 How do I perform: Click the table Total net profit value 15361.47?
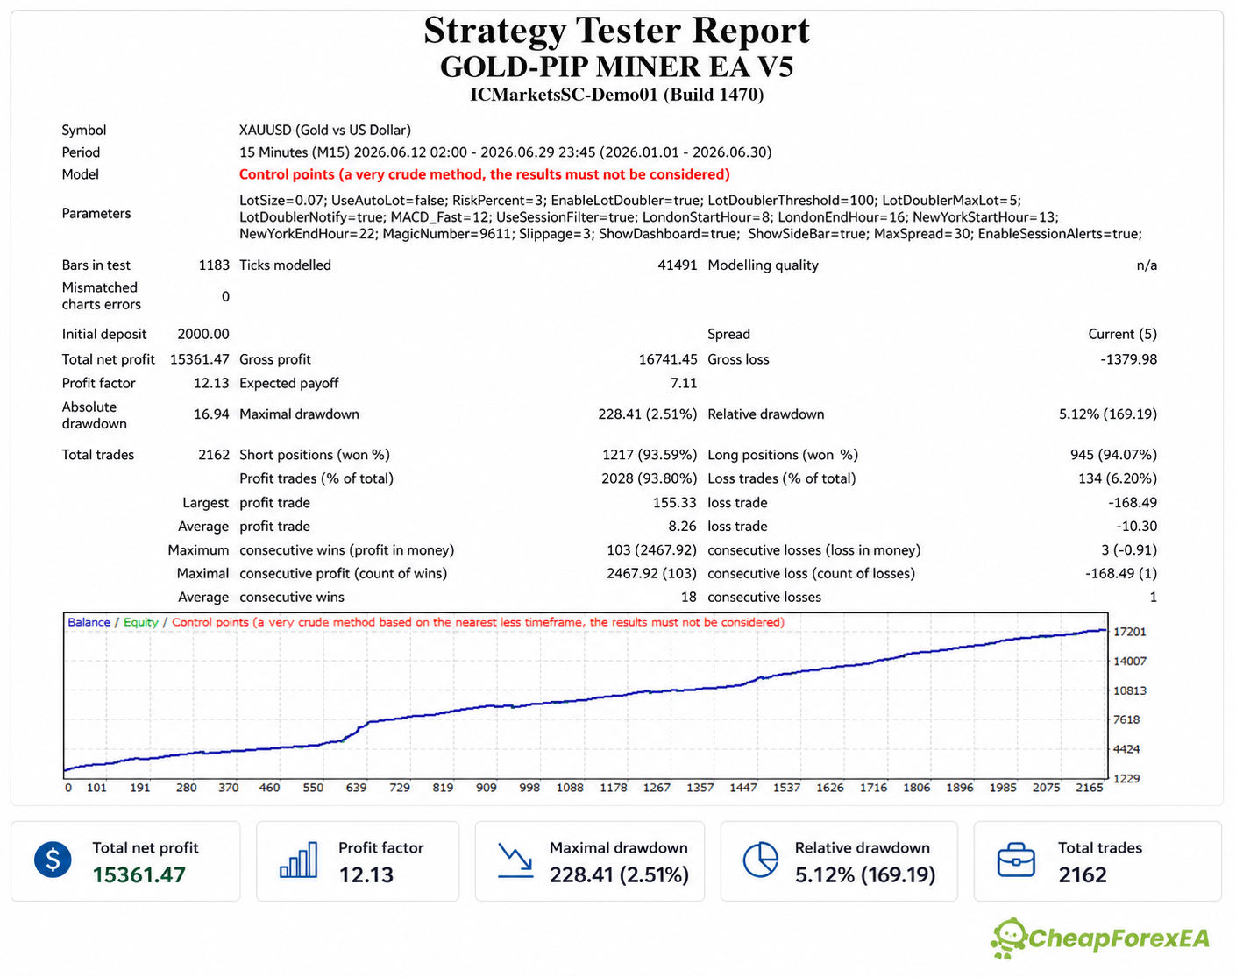pos(200,359)
